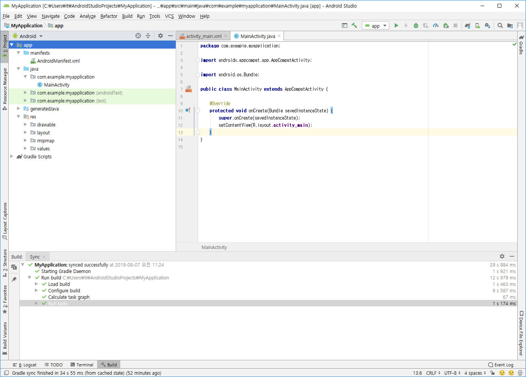Open the 4 spaces indent selector
Image resolution: width=526 pixels, height=377 pixels.
click(x=475, y=373)
